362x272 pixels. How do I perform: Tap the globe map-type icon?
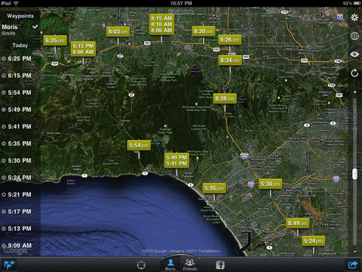(x=354, y=36)
